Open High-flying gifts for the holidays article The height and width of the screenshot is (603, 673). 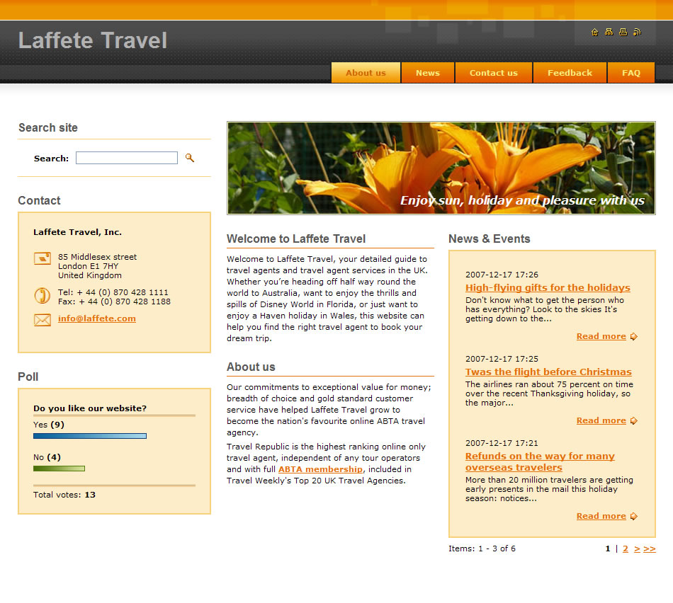[548, 287]
